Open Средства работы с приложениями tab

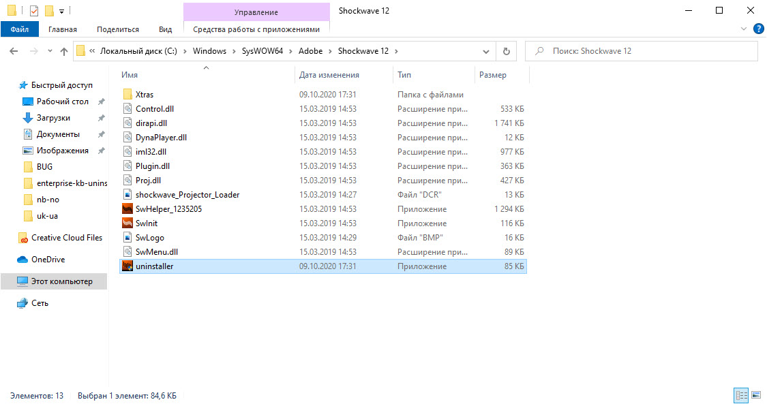tap(256, 29)
